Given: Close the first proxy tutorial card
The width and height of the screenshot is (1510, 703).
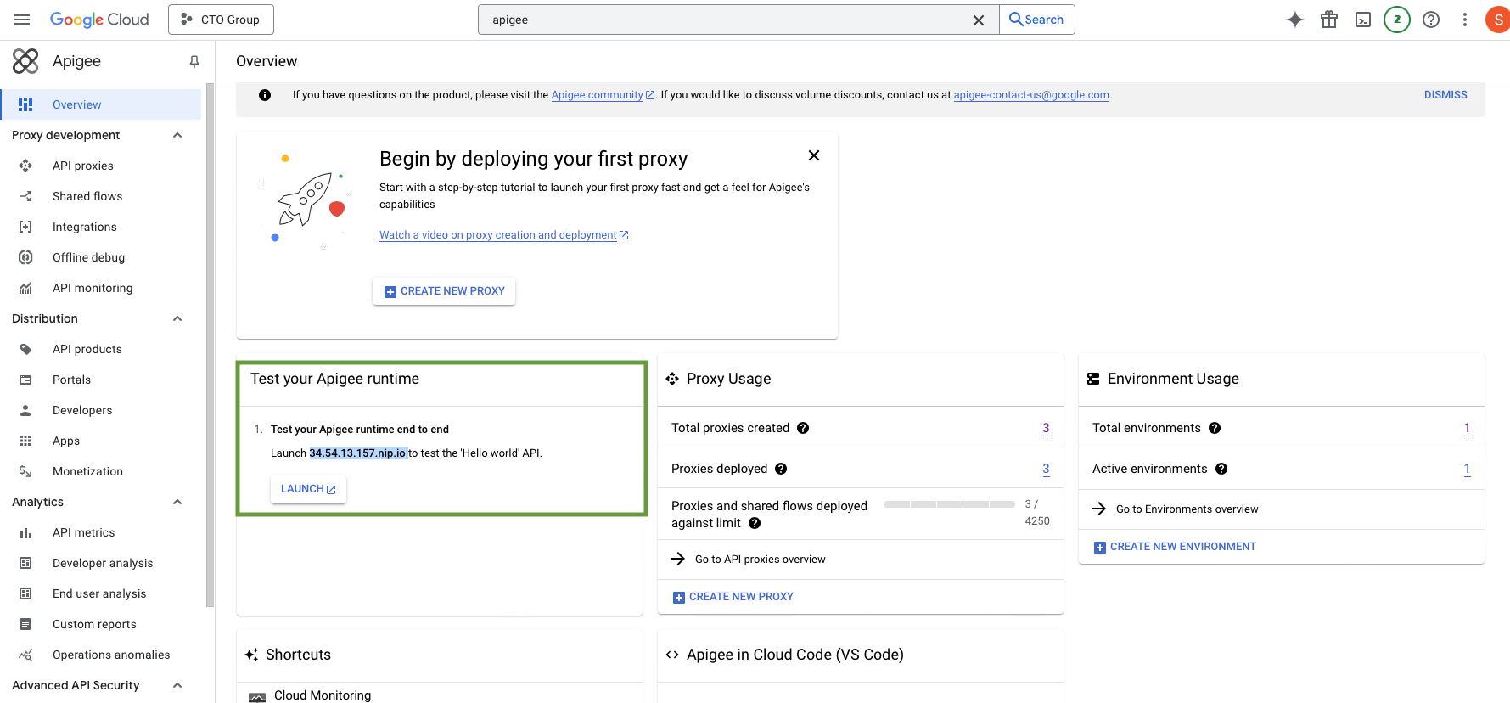Looking at the screenshot, I should 814,155.
